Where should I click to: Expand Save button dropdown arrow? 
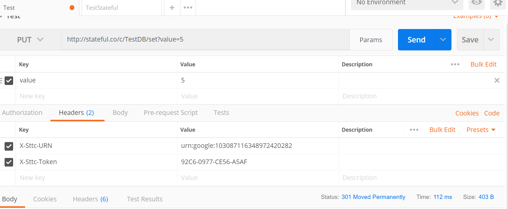[x=491, y=40]
